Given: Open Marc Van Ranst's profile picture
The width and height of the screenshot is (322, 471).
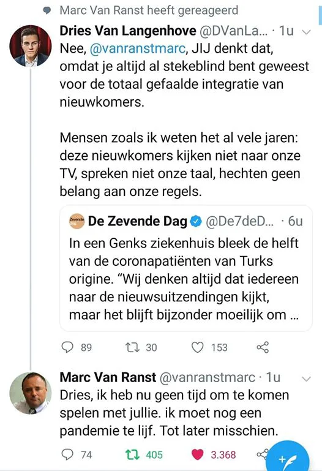Looking at the screenshot, I should coord(31,393).
